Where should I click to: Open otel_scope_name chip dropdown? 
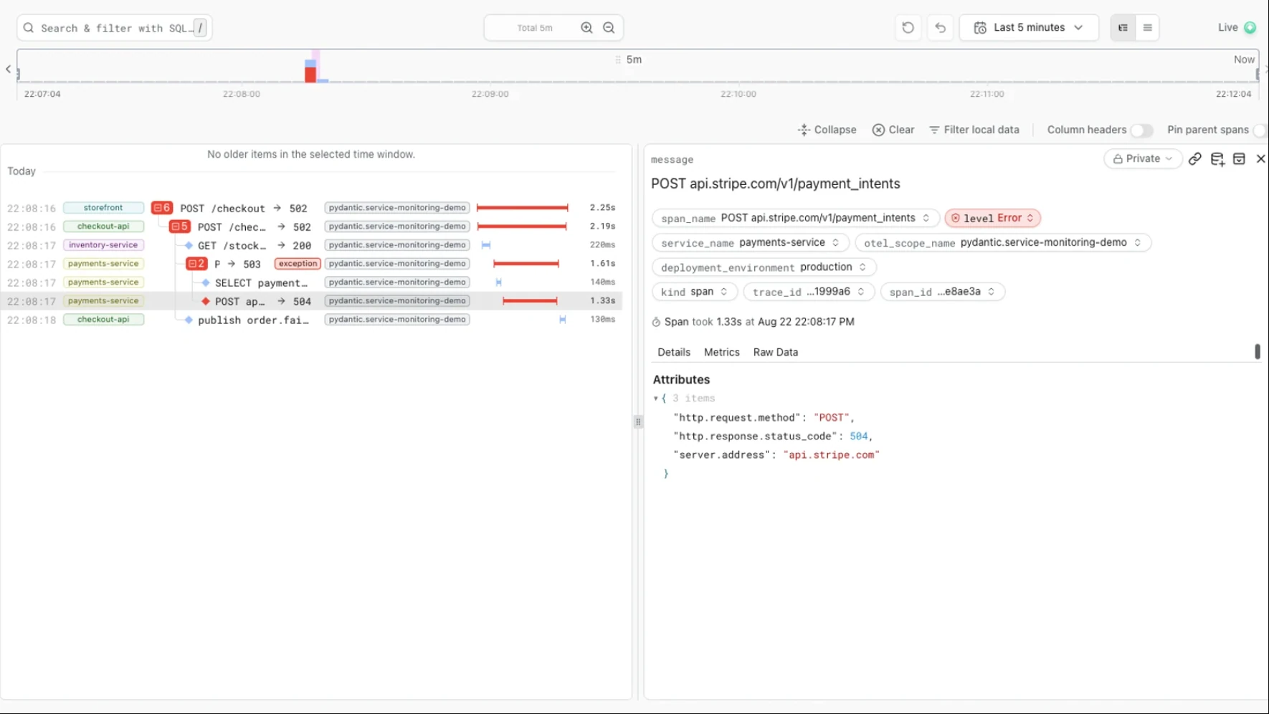[1003, 243]
